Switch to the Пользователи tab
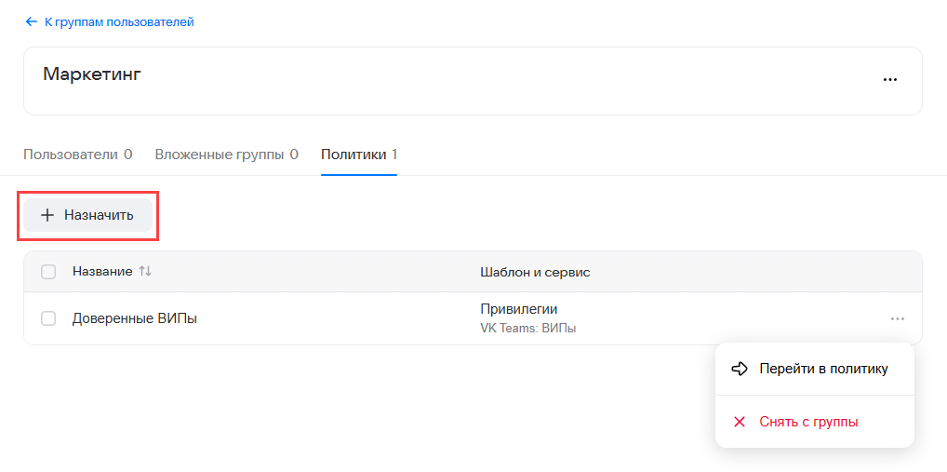 [x=77, y=155]
